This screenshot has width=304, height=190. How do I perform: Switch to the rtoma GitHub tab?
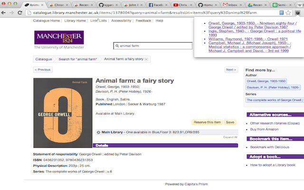[208, 5]
